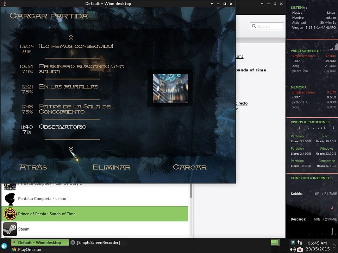Click the Prince of Persia game icon
Image resolution: width=338 pixels, height=253 pixels.
[x=10, y=214]
